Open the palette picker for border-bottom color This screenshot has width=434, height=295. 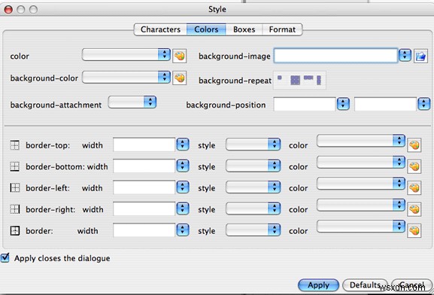pyautogui.click(x=414, y=166)
